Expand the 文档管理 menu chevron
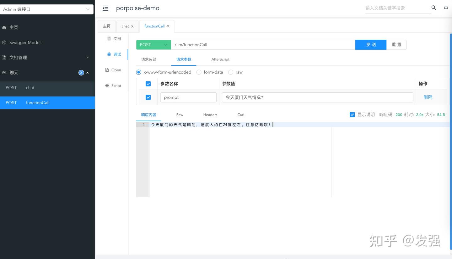This screenshot has width=452, height=259. (88, 58)
